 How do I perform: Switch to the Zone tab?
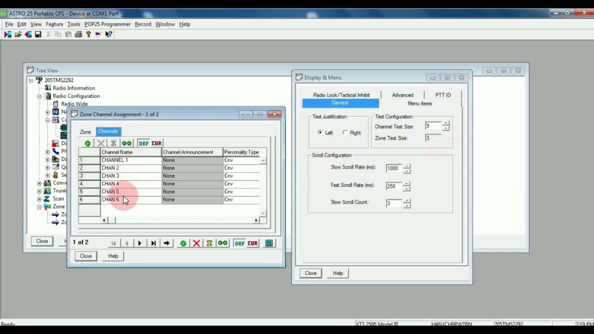[85, 132]
